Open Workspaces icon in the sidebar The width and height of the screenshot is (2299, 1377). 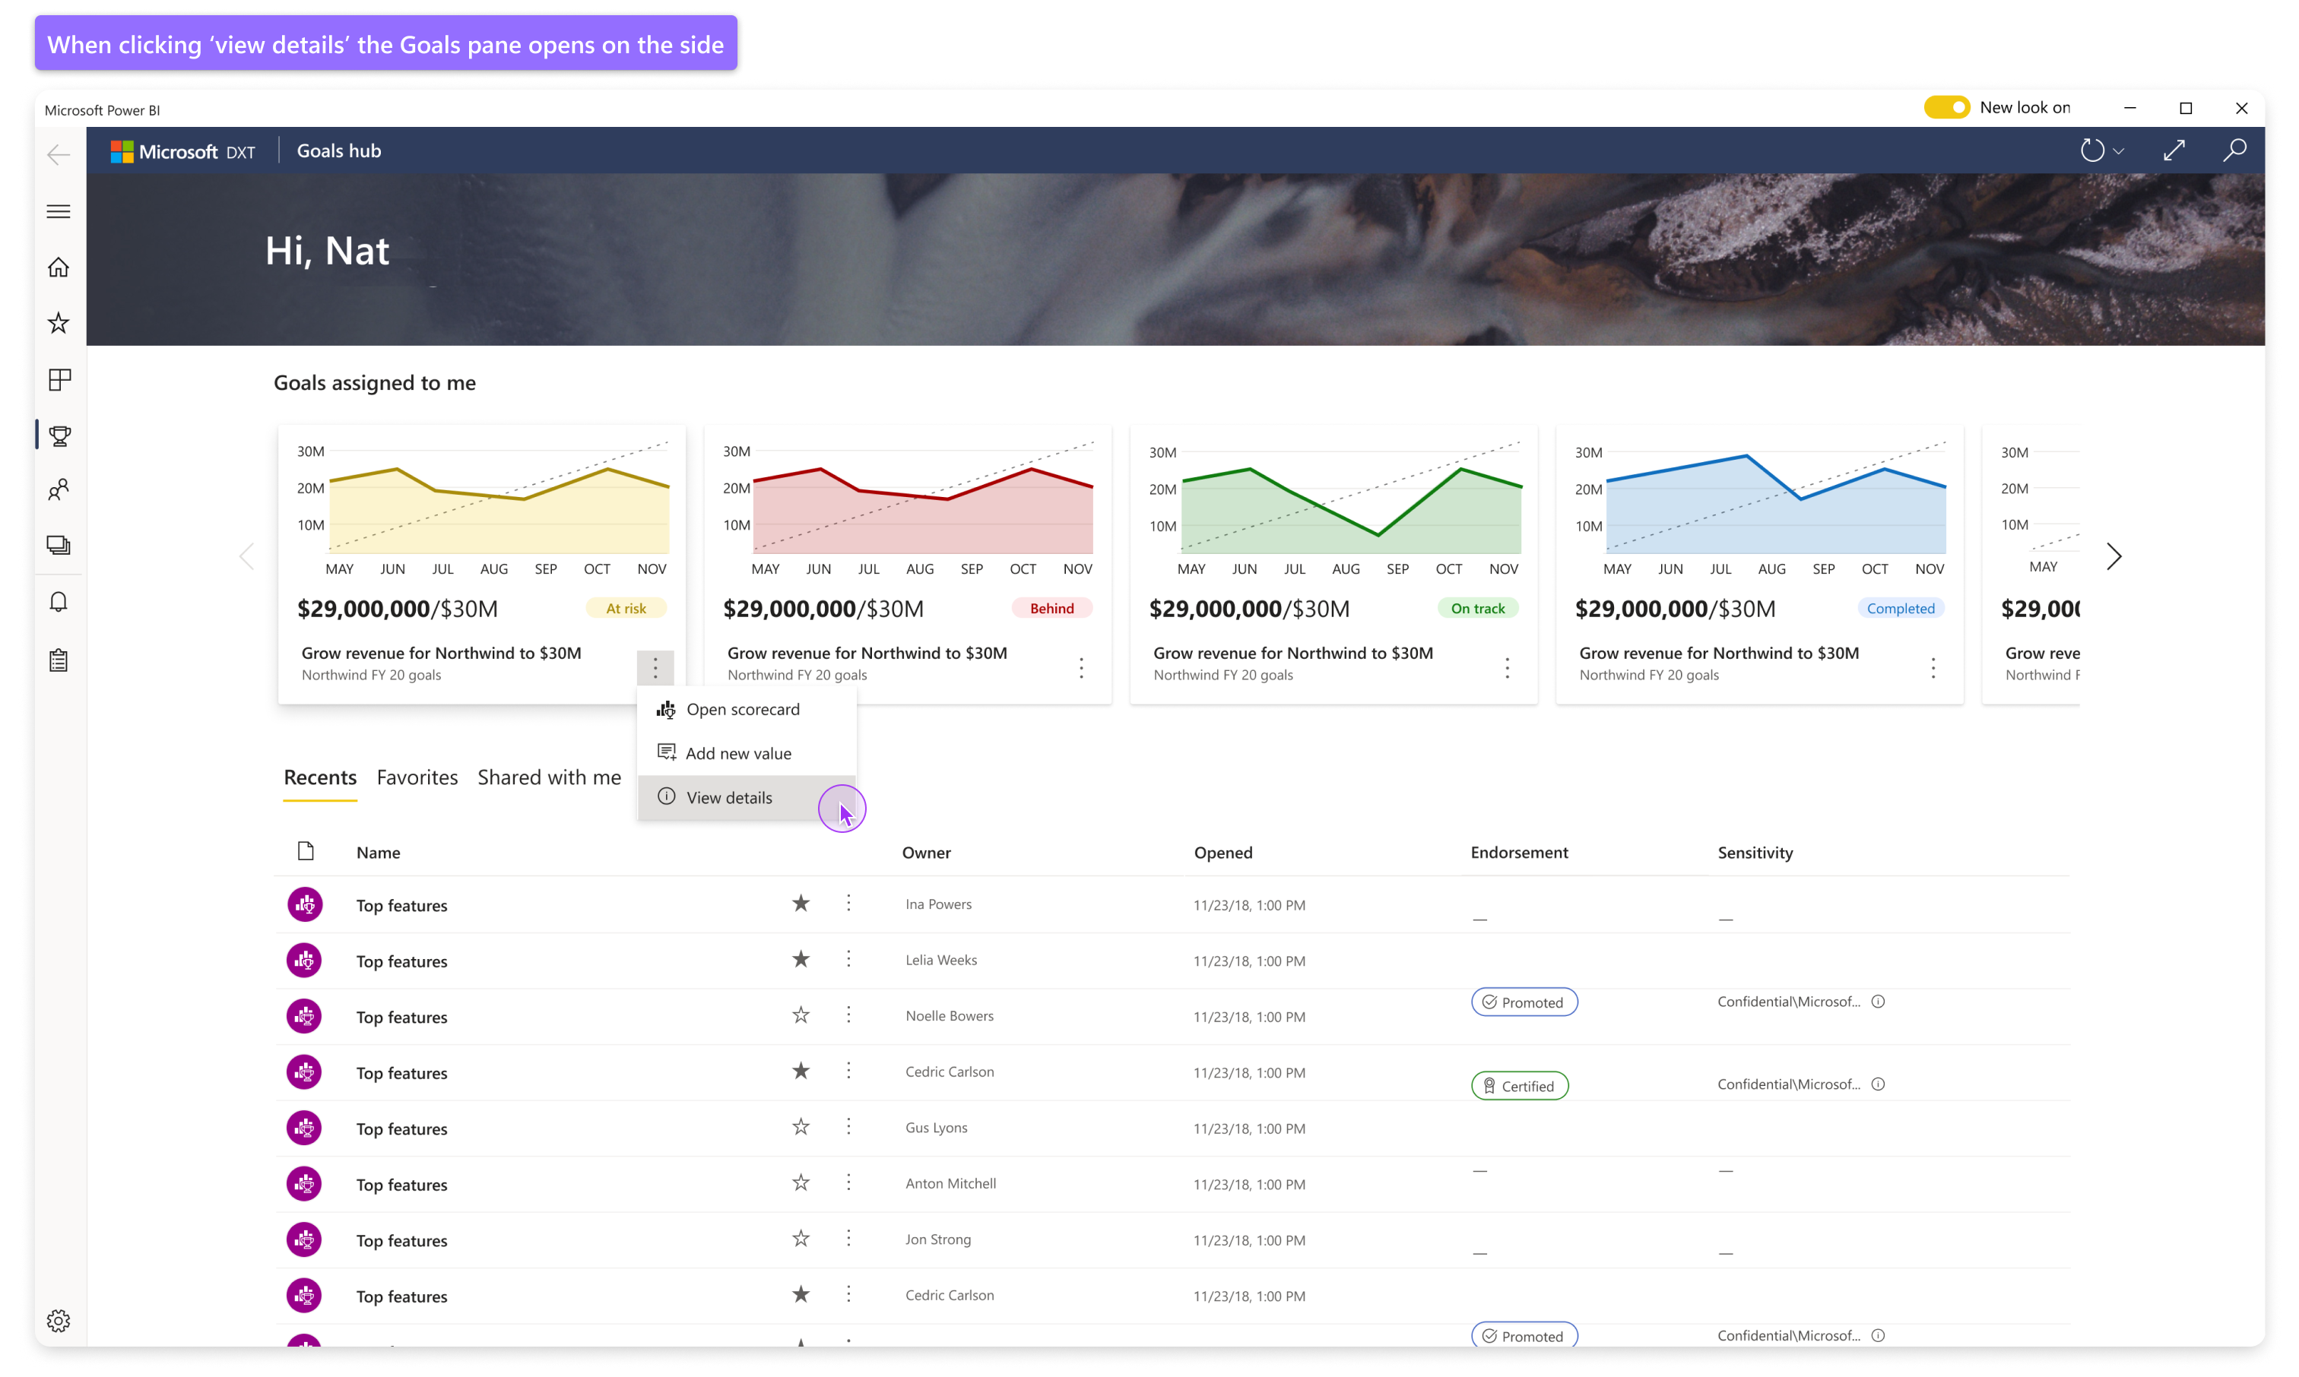tap(59, 546)
